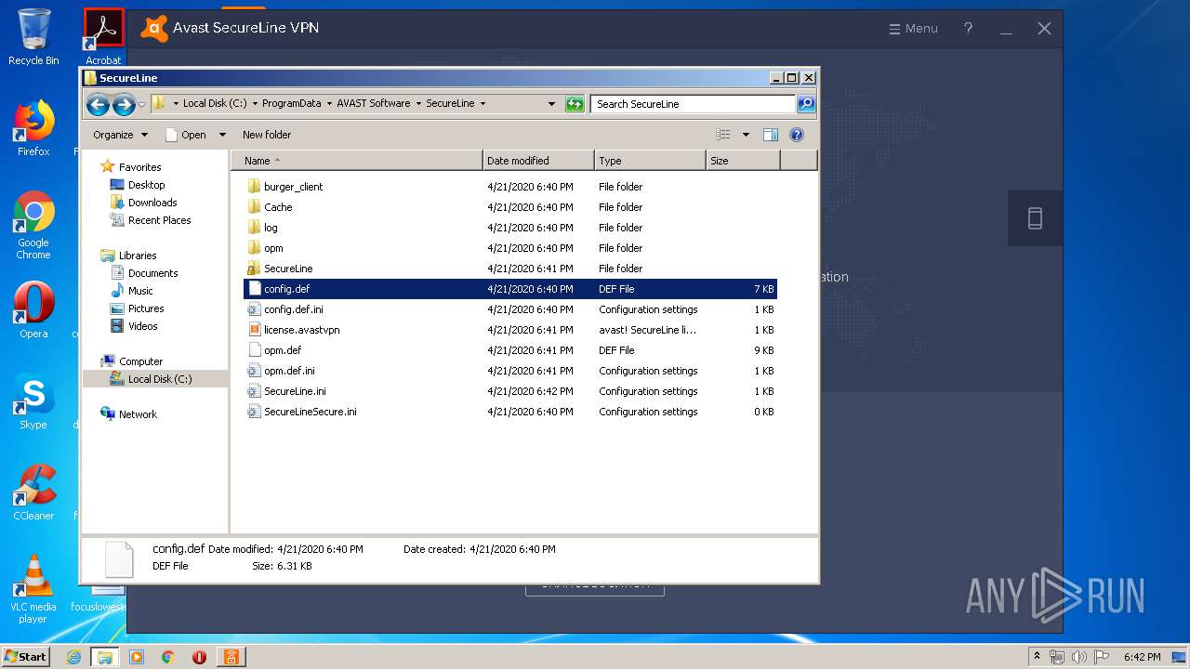Sort by the Name column header
Viewport: 1190px width, 669px height.
coord(356,161)
